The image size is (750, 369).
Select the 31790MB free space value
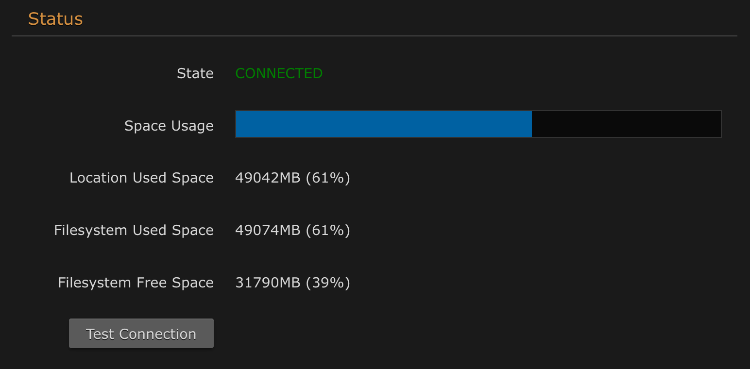[x=268, y=283]
